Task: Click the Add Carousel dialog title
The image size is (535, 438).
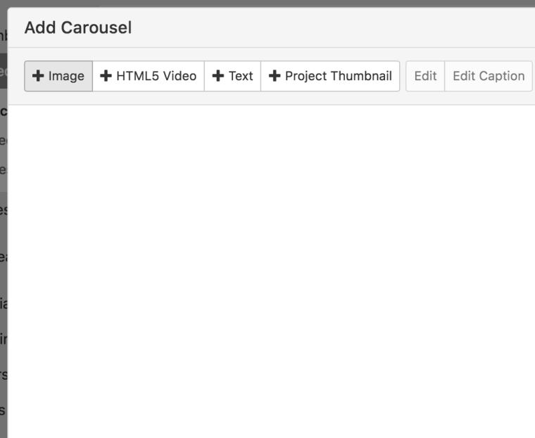Action: (x=78, y=28)
